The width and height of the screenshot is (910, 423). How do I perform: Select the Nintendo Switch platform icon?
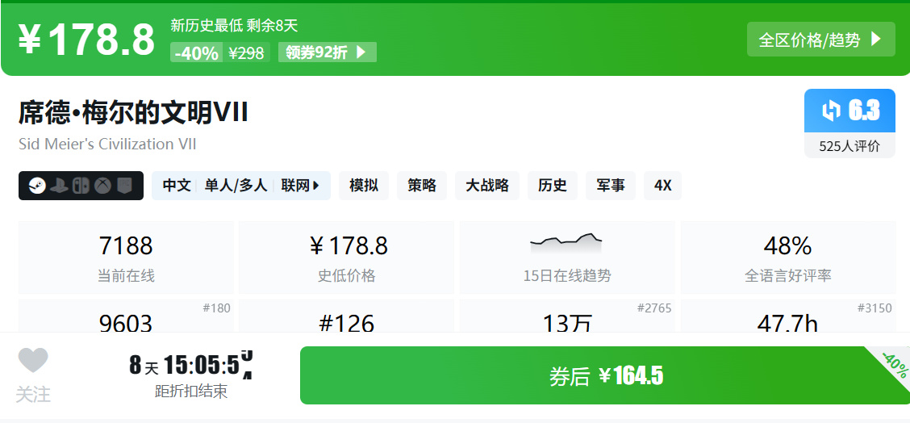[x=81, y=186]
